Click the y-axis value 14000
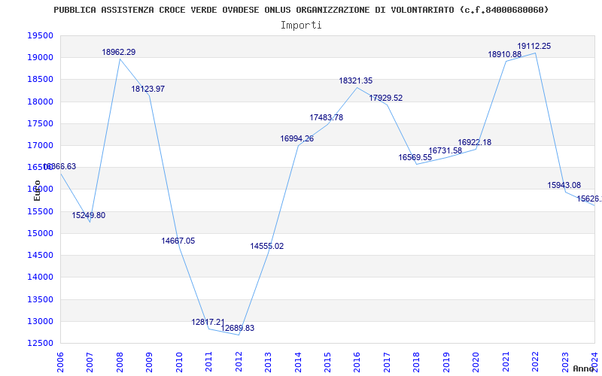 pos(40,277)
